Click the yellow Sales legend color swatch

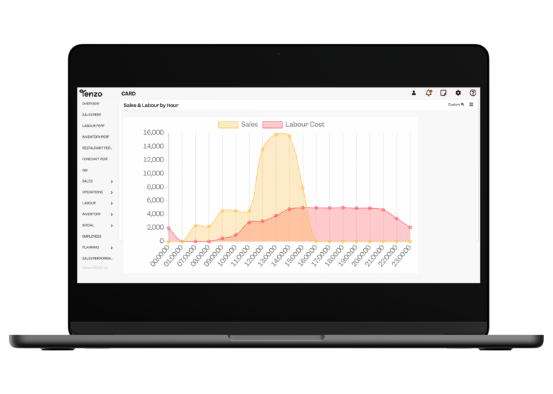227,124
